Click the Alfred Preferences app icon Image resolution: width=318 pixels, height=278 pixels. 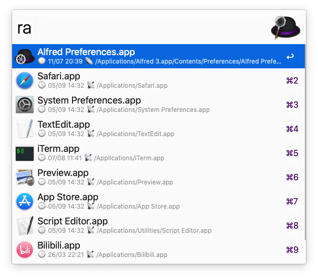click(25, 56)
